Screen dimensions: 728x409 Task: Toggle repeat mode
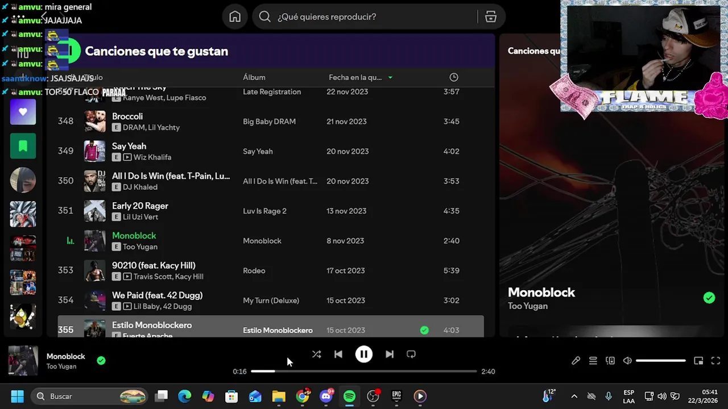click(x=411, y=354)
